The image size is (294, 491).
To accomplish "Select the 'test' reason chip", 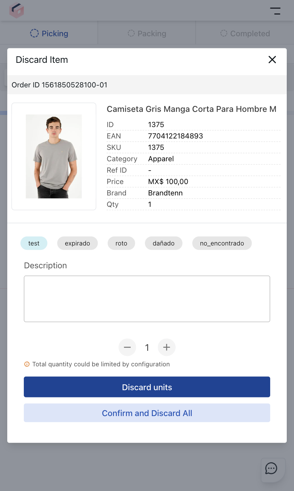I will (34, 243).
